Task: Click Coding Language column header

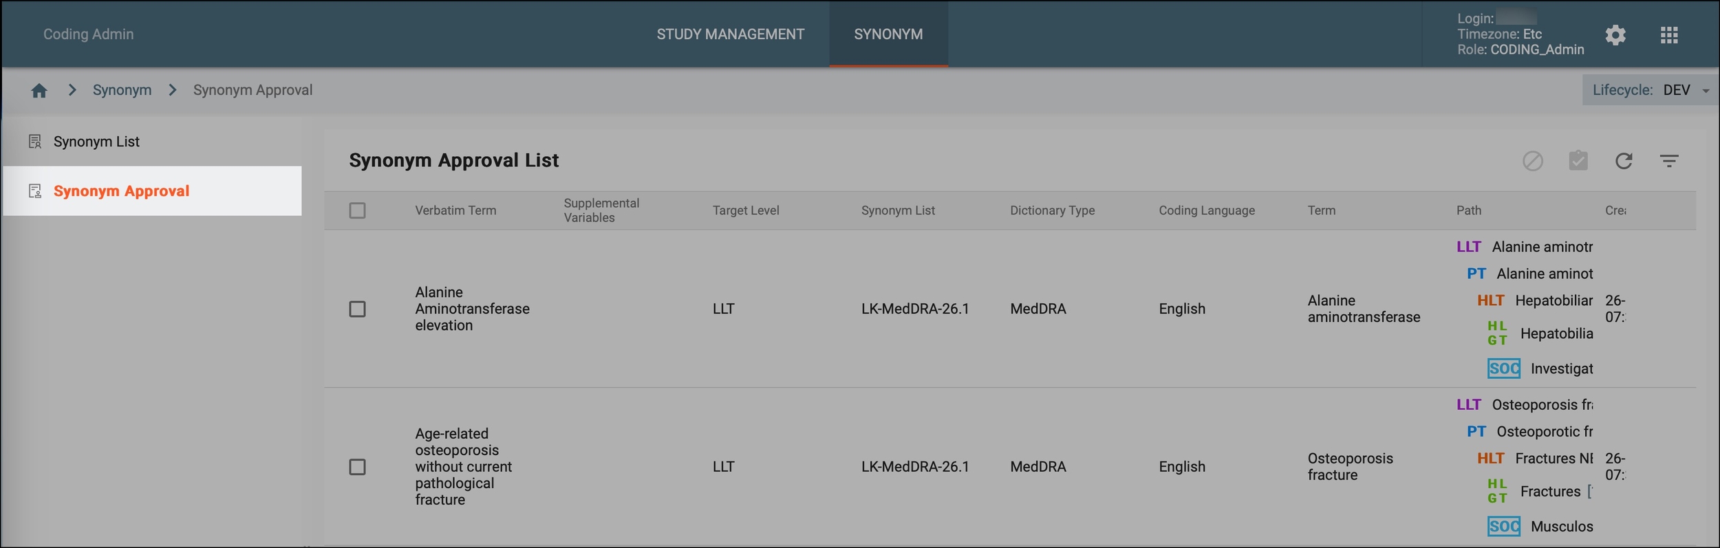Action: point(1207,210)
